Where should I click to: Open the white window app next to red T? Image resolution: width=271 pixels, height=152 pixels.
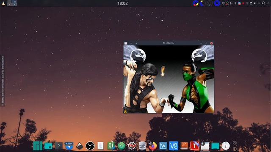(205, 146)
